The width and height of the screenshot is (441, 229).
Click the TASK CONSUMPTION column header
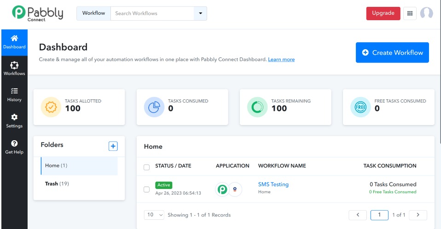tap(390, 166)
